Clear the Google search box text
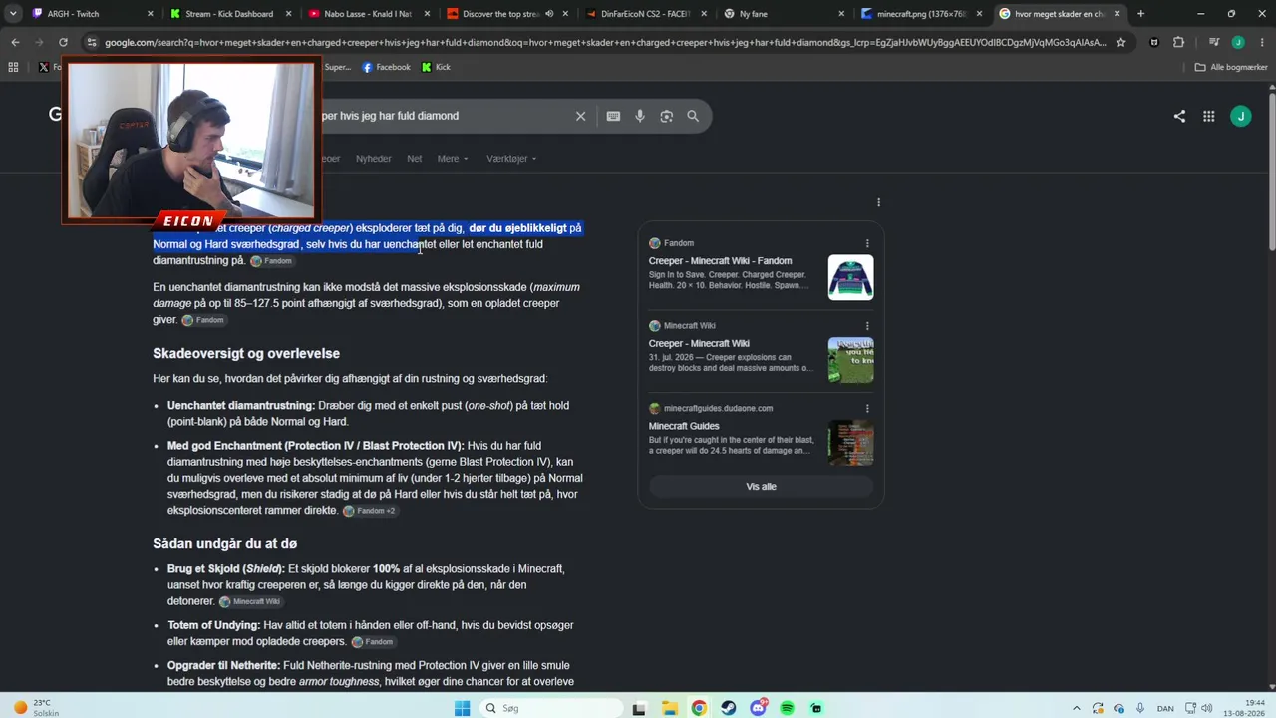1276x718 pixels. point(580,116)
